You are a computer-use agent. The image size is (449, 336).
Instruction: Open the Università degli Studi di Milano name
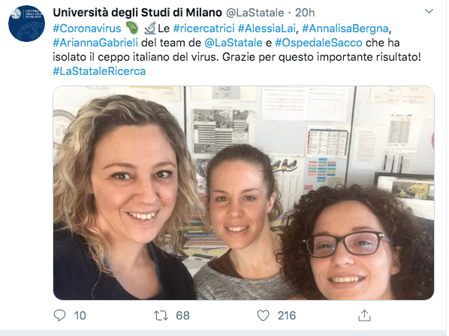pyautogui.click(x=137, y=13)
